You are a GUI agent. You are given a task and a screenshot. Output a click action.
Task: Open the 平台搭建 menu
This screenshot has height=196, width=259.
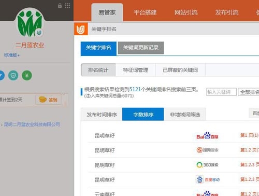145,12
